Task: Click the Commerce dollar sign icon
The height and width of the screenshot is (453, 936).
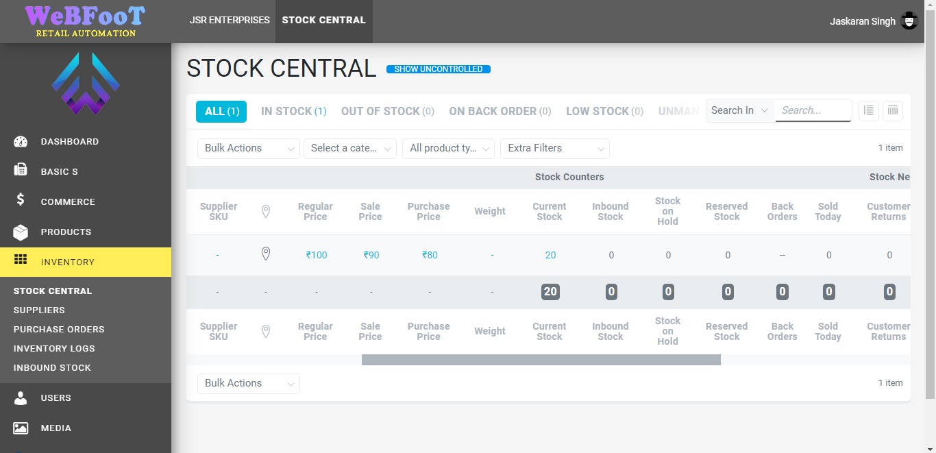Action: tap(21, 200)
